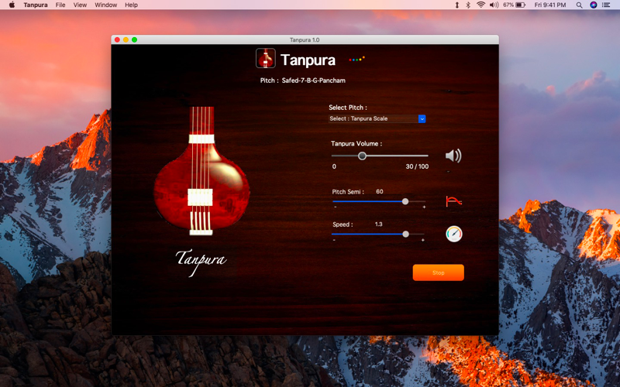Open Siri from the menu bar
The width and height of the screenshot is (620, 387).
593,5
